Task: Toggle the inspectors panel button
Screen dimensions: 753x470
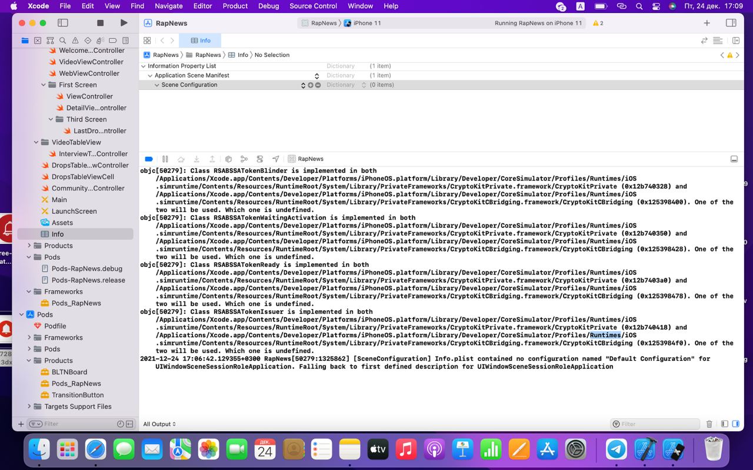Action: pyautogui.click(x=731, y=23)
